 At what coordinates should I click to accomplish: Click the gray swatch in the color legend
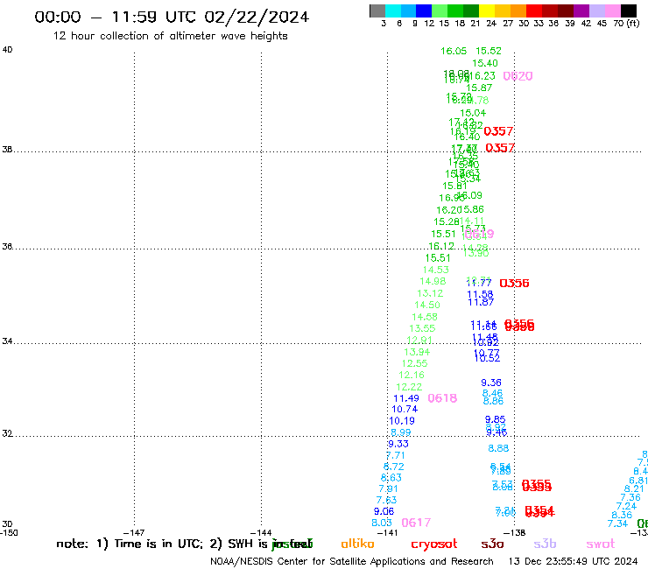tap(377, 11)
